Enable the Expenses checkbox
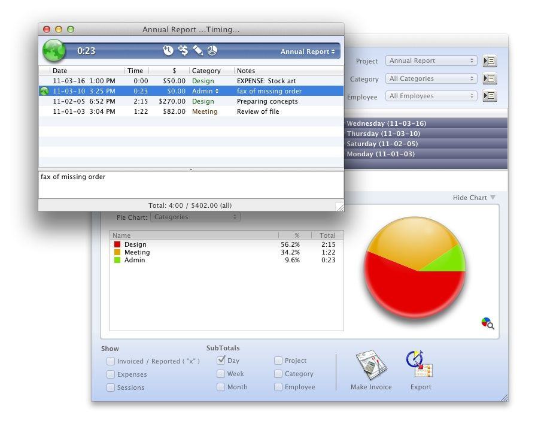This screenshot has width=544, height=442. pyautogui.click(x=111, y=374)
